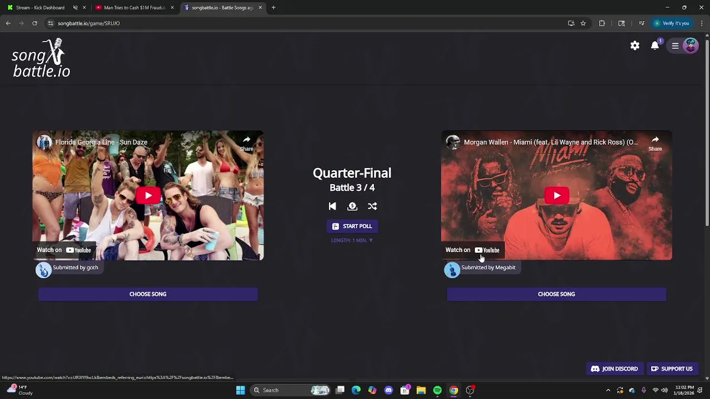710x399 pixels.
Task: Click OBS Studio taskbar icon
Action: tap(470, 390)
